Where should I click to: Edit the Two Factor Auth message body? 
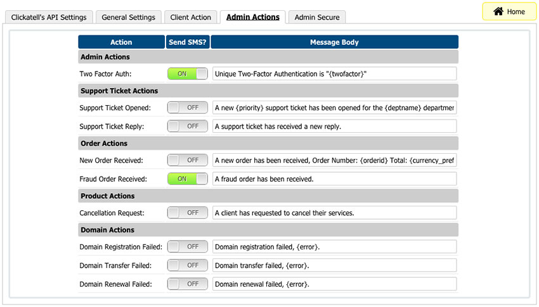coord(334,73)
